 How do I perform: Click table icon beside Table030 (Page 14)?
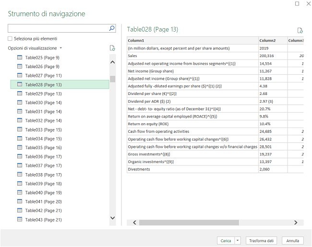[20, 103]
